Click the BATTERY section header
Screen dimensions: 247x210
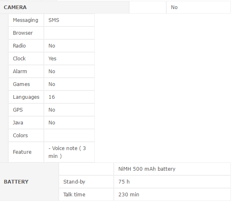click(x=16, y=181)
